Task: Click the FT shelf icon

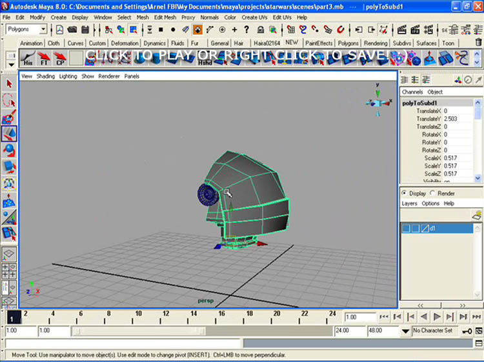Action: (44, 58)
